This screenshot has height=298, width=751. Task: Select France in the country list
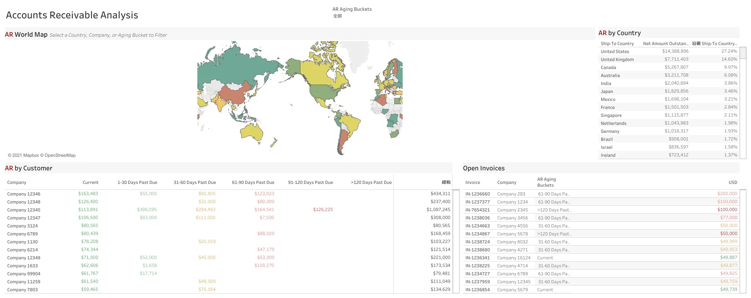coord(608,107)
